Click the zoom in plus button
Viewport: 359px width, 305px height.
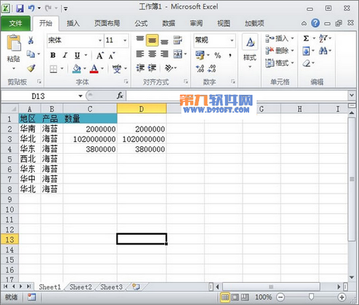342,297
